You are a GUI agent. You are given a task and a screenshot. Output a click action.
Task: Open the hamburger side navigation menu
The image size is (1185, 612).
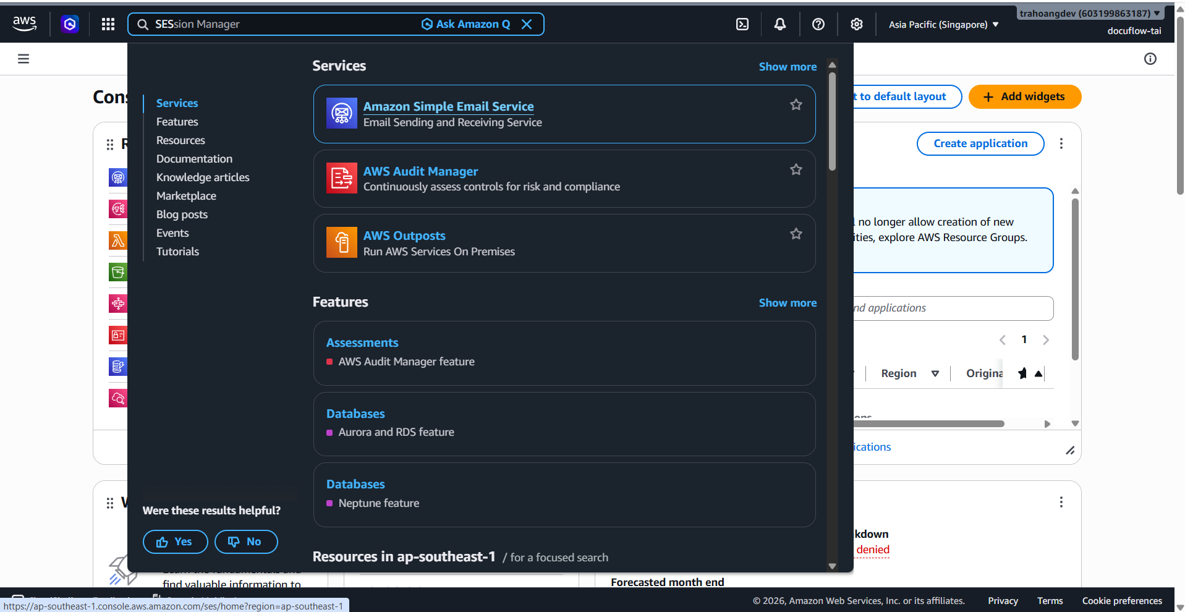click(x=23, y=59)
